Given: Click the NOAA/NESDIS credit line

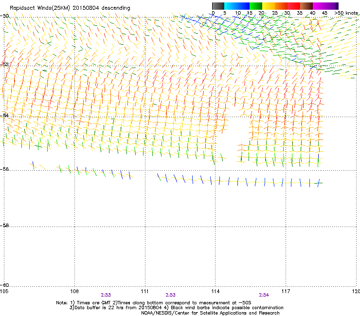Looking at the screenshot, I should (x=210, y=313).
